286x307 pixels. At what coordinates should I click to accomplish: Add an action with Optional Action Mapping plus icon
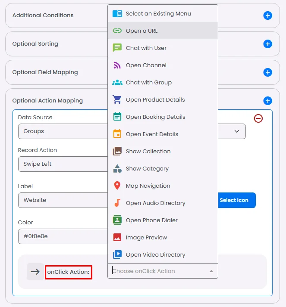[267, 101]
